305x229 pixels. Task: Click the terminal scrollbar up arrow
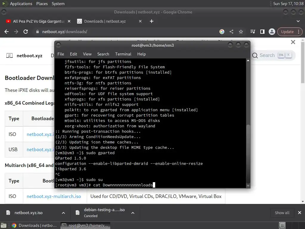coord(248,61)
